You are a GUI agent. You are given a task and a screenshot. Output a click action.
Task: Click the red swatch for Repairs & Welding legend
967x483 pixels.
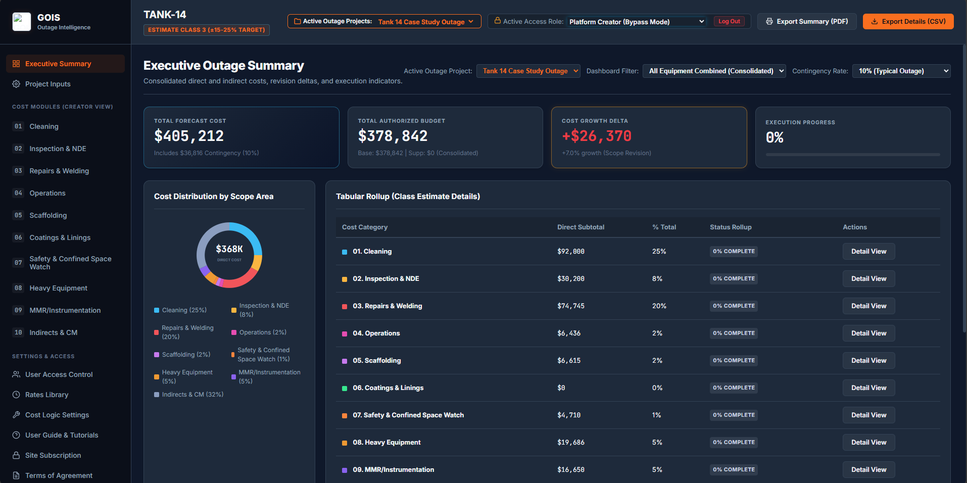tap(157, 332)
